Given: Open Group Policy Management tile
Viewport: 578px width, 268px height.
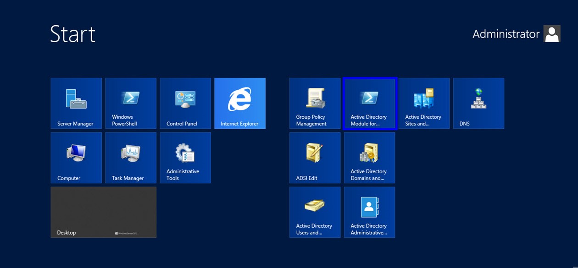Looking at the screenshot, I should pyautogui.click(x=315, y=103).
